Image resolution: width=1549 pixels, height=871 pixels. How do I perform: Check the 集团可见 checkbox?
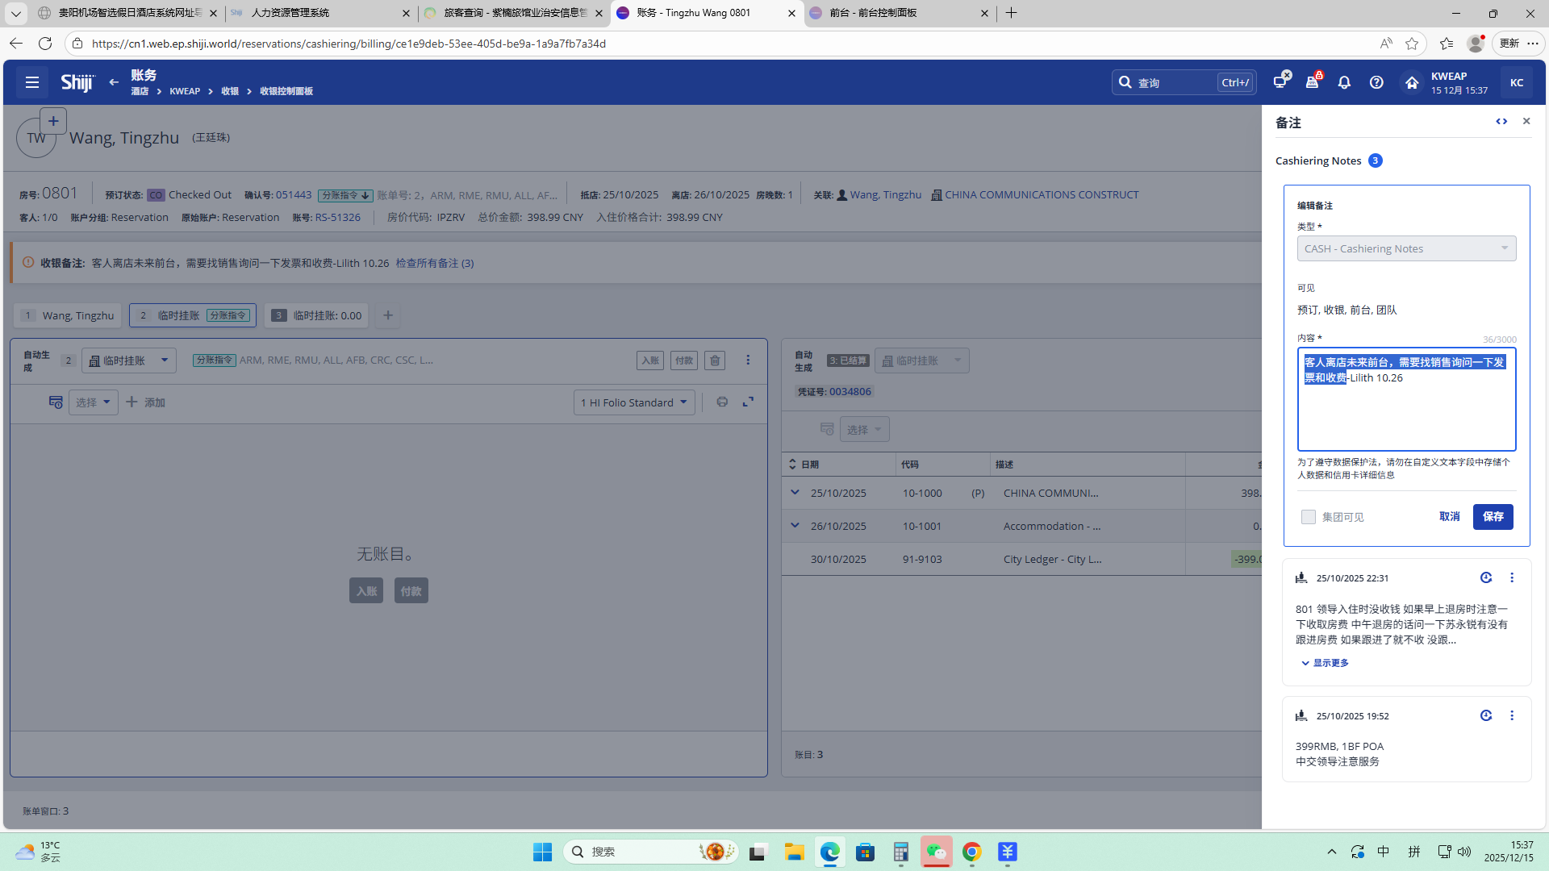(x=1308, y=517)
